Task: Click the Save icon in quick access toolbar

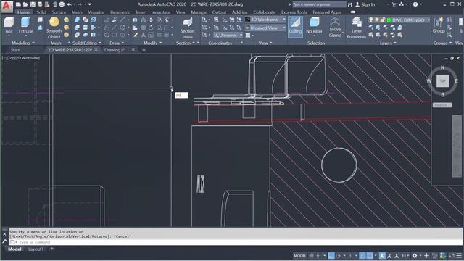Action: tap(33, 4)
